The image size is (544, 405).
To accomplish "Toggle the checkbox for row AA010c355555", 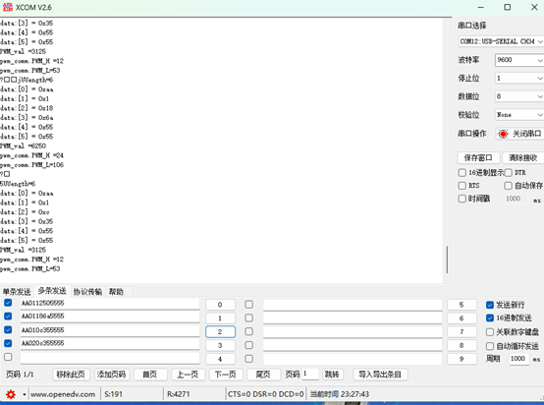I will click(x=8, y=329).
